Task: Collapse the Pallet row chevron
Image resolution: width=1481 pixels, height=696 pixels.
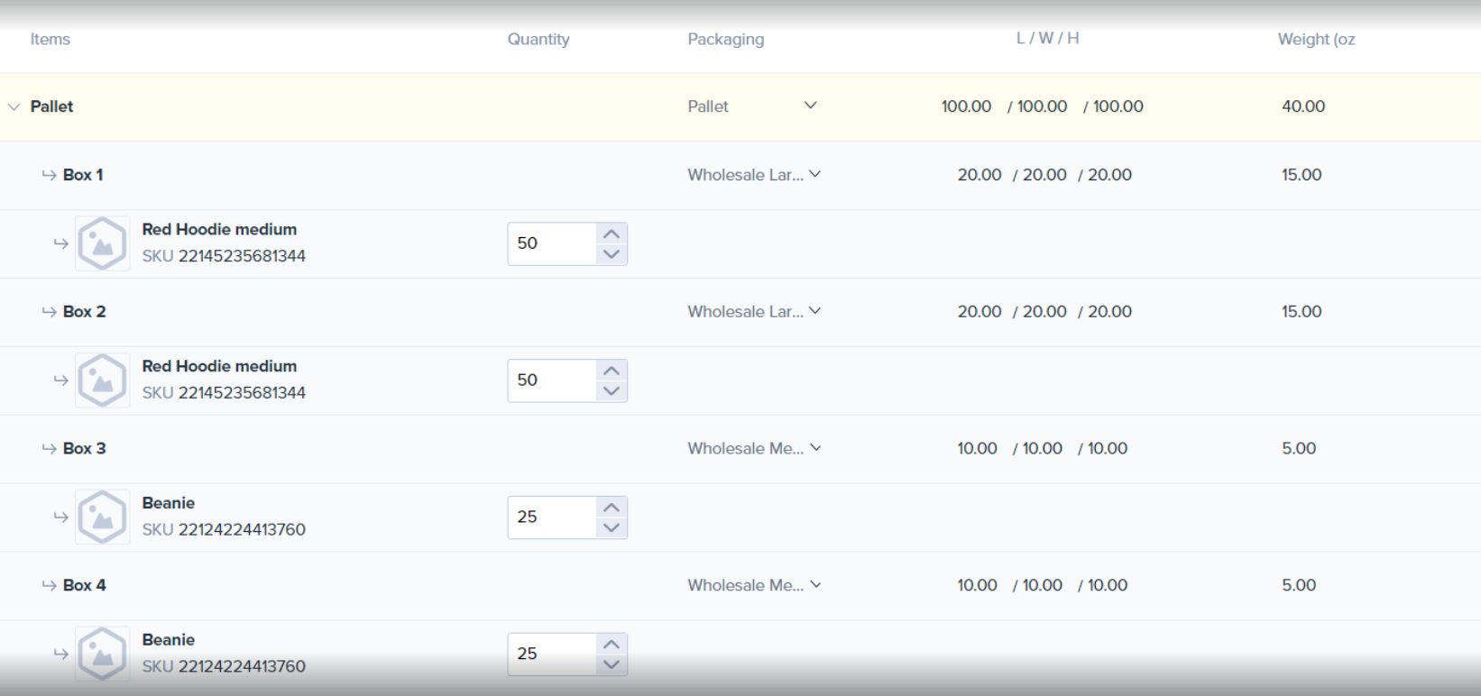Action: [x=14, y=106]
